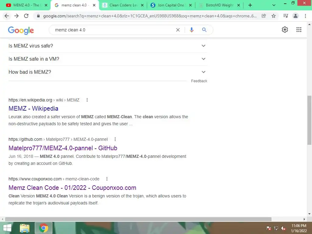Click scroll-right arrow of horizontal scrollbar
Screen dimensions: 312x234
tap(304, 219)
